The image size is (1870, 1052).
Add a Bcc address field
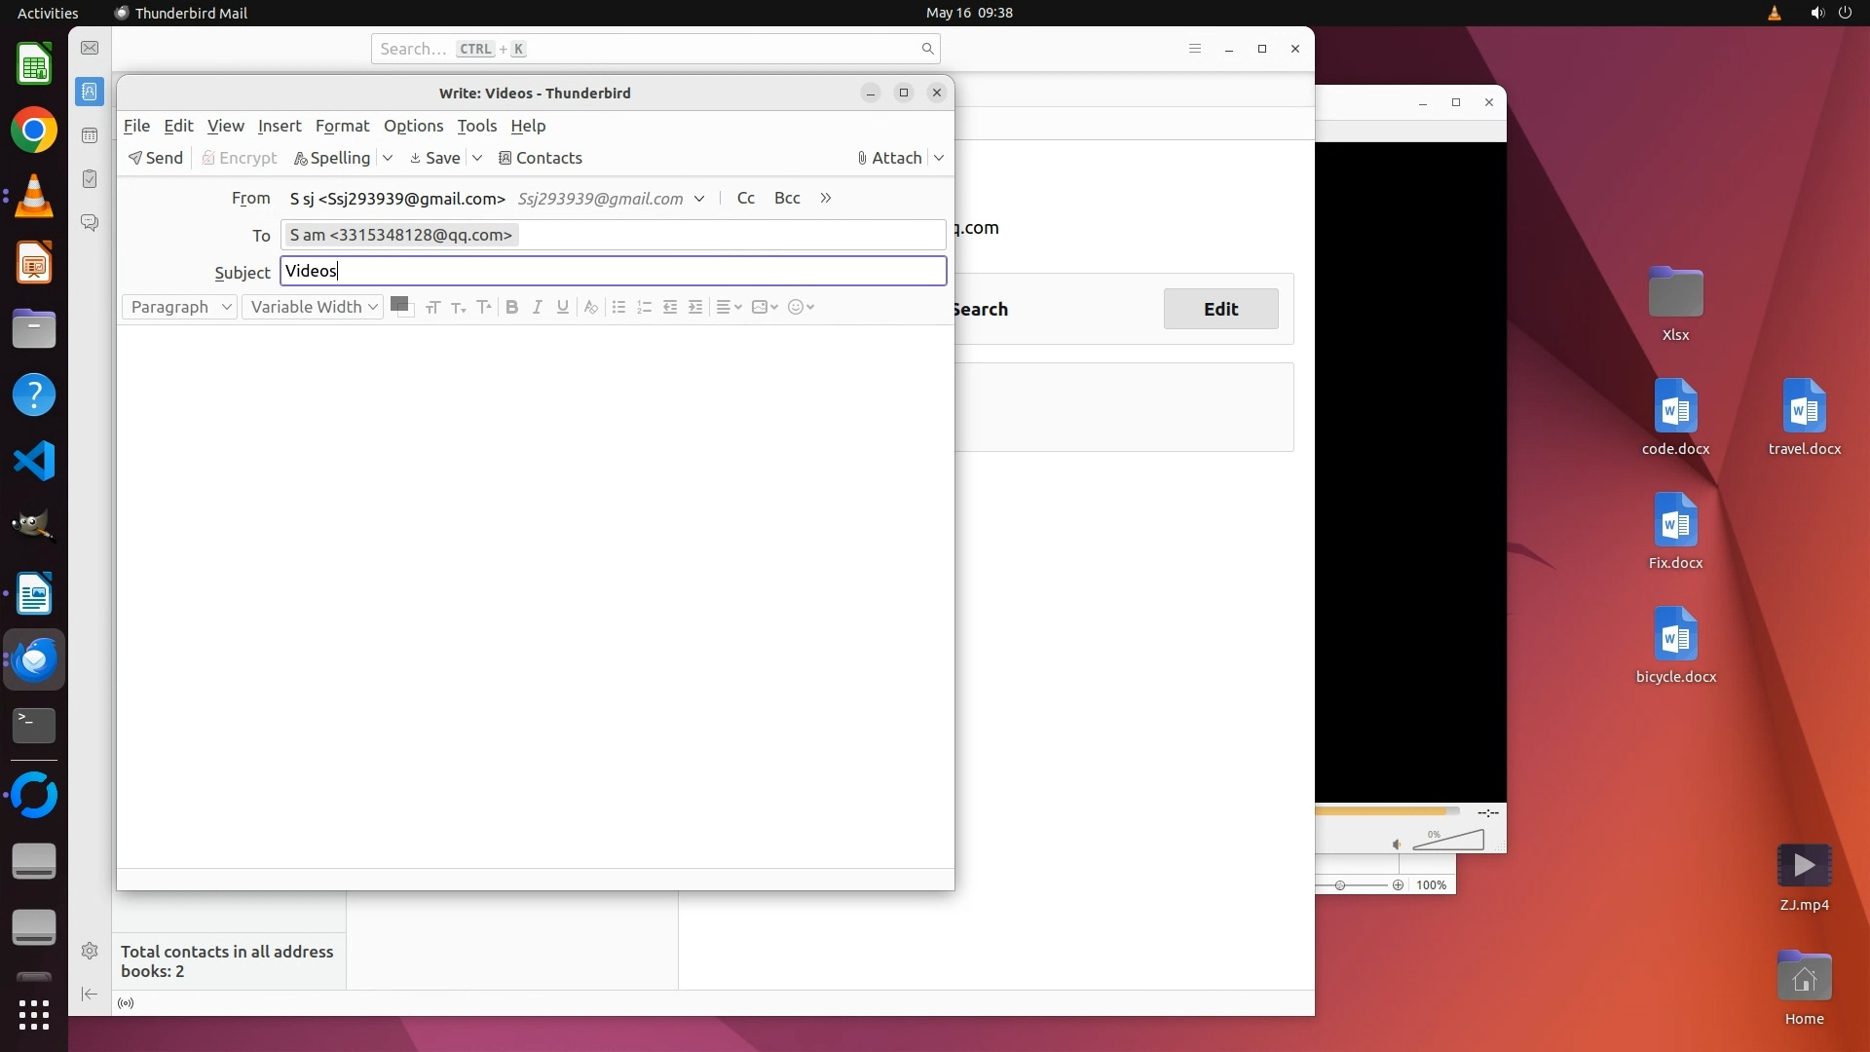point(787,198)
